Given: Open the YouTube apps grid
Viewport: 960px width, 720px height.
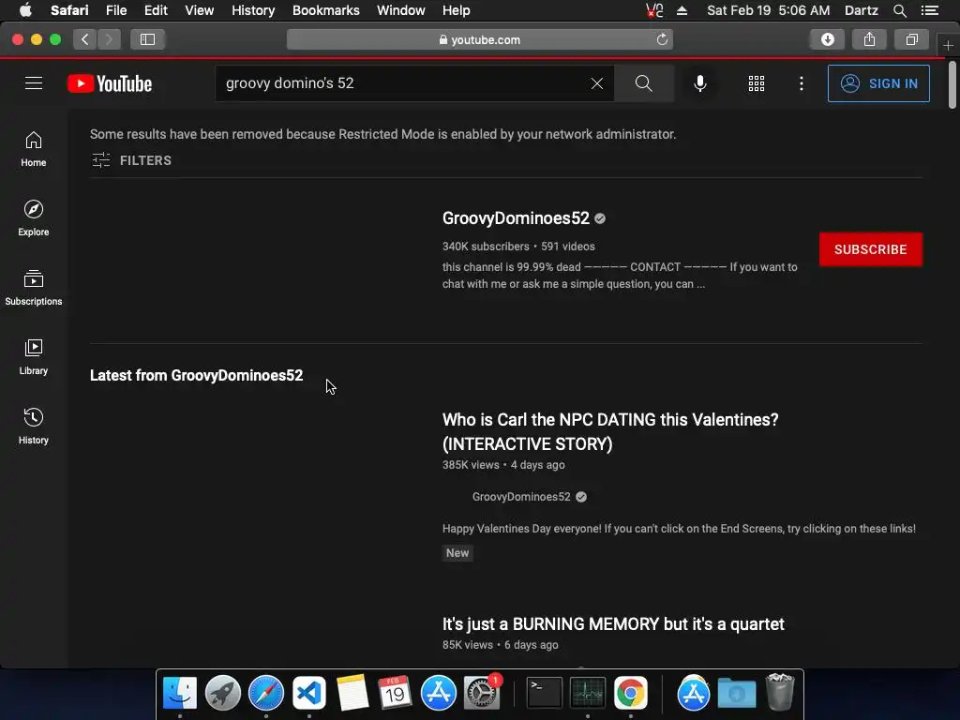Looking at the screenshot, I should click(757, 83).
